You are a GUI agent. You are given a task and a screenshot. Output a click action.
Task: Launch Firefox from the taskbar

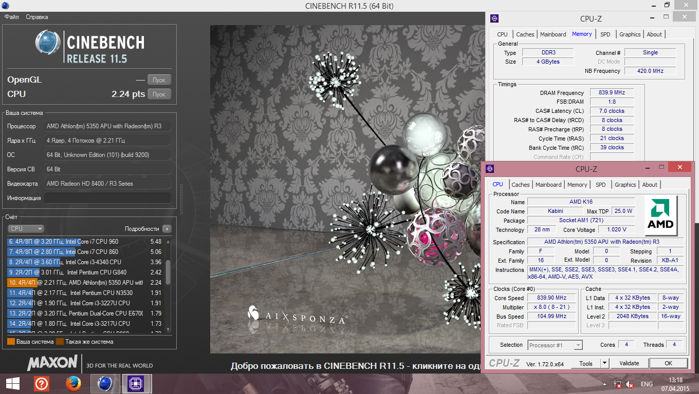(73, 383)
